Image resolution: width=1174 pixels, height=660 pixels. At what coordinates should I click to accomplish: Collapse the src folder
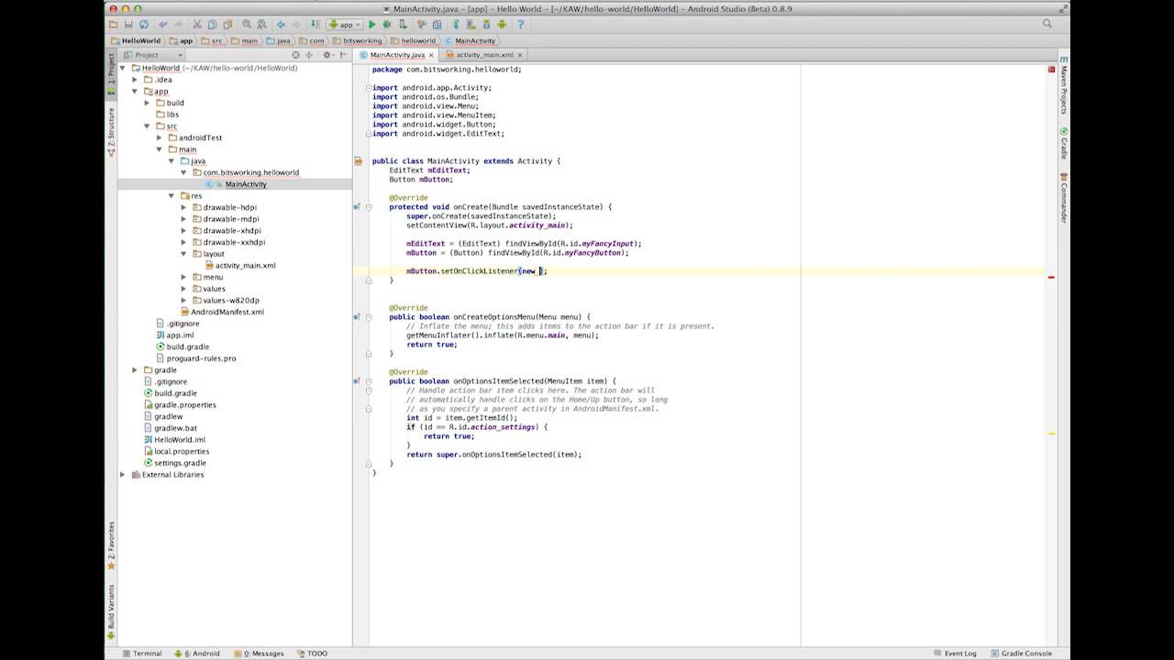pos(147,126)
